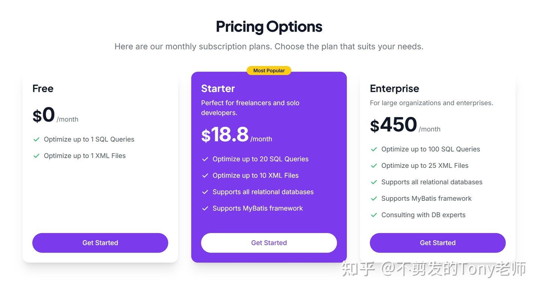540x293 pixels.
Task: Click checkmark beside Consulting with DB experts
Action: [374, 215]
